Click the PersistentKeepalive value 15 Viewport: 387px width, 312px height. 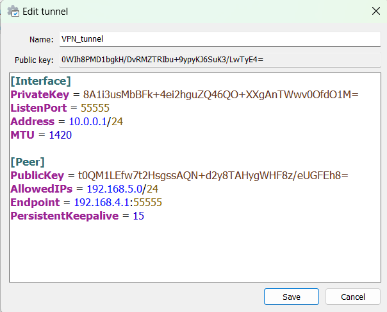138,216
